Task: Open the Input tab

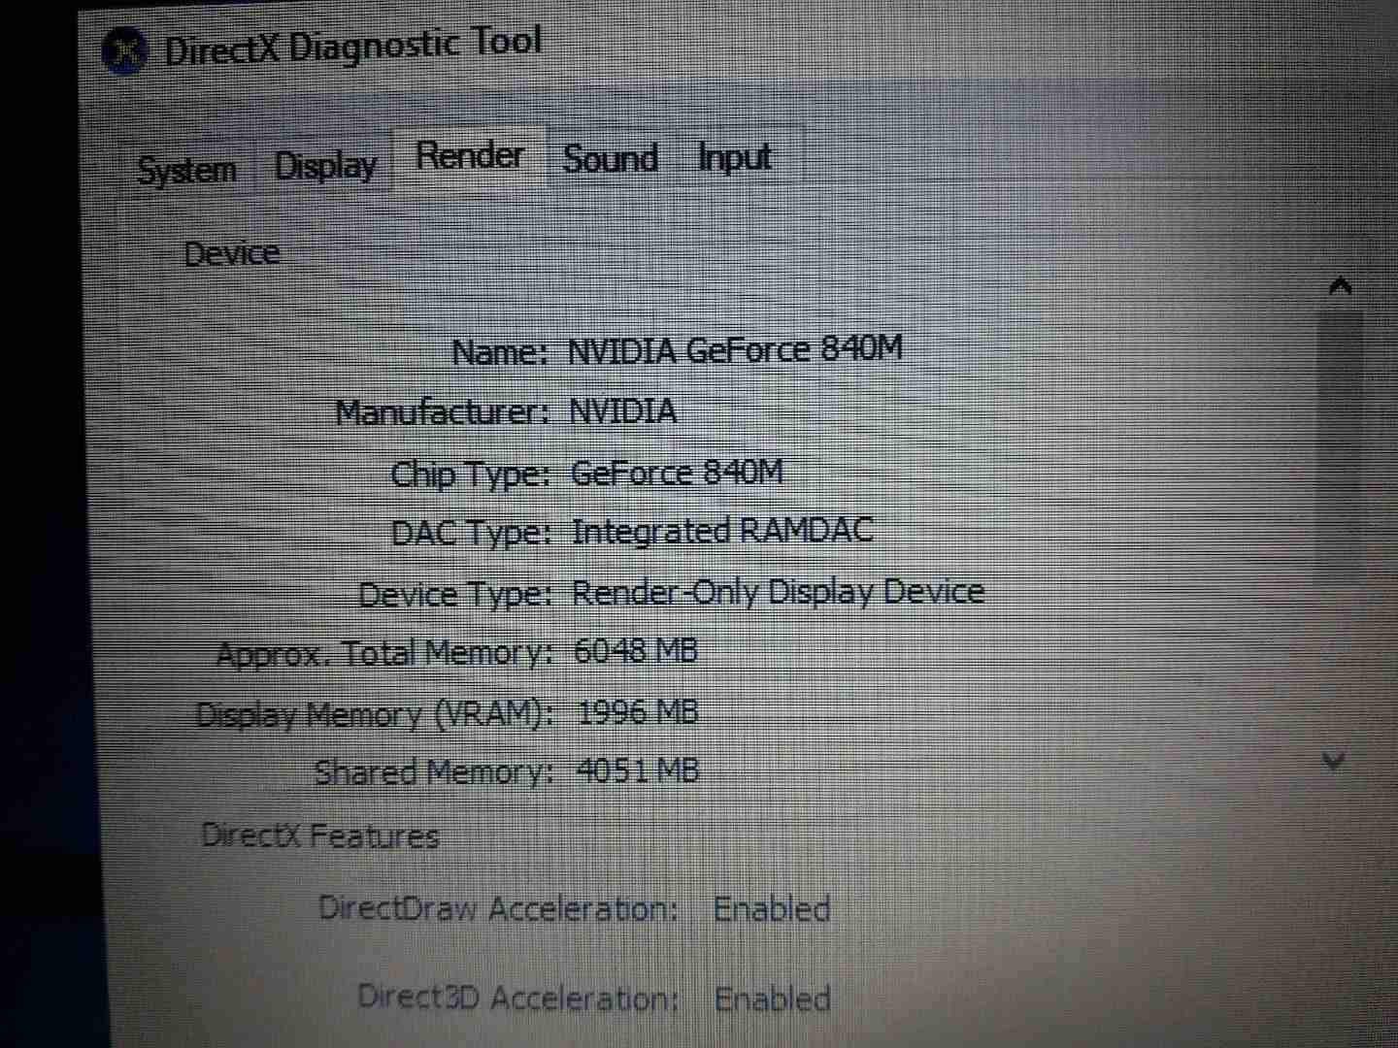Action: click(735, 156)
